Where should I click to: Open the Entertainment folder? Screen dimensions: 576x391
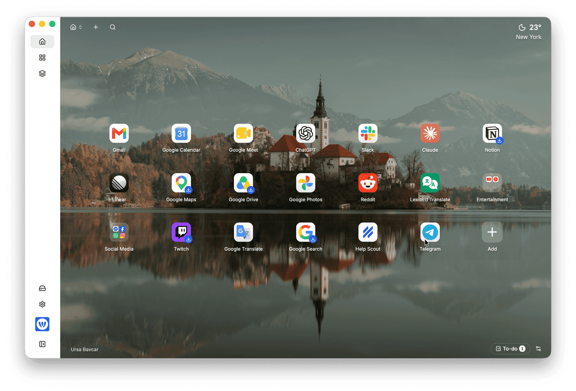click(492, 183)
